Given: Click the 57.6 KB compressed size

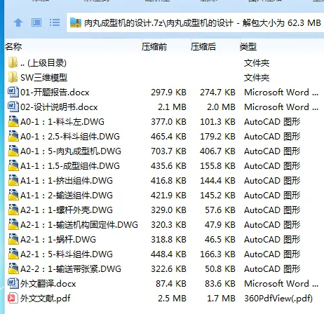Looking at the screenshot, I should 220,210.
